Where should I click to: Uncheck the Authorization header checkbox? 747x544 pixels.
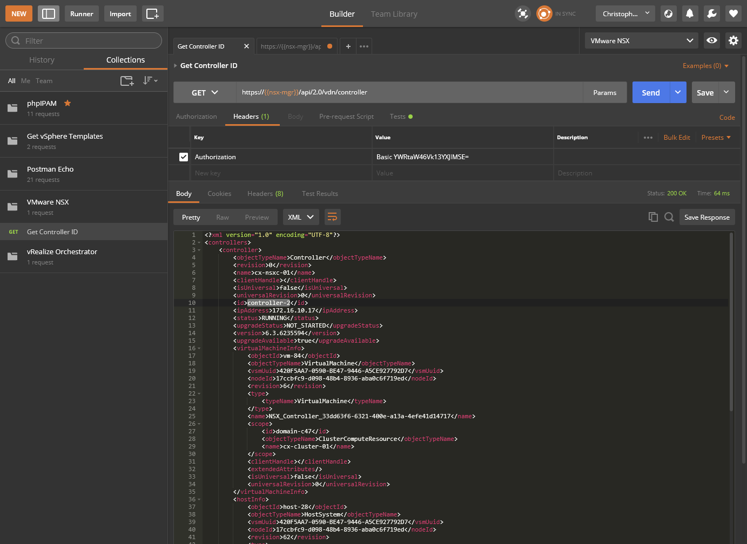pos(184,157)
